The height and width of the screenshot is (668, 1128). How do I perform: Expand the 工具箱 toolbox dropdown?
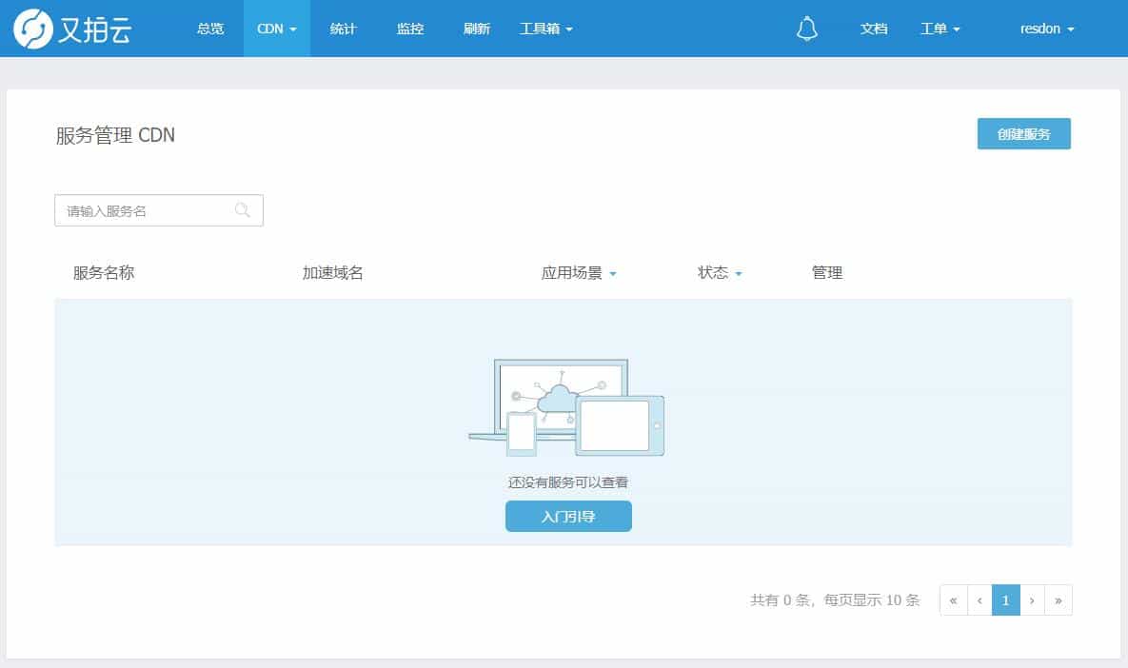coord(545,29)
